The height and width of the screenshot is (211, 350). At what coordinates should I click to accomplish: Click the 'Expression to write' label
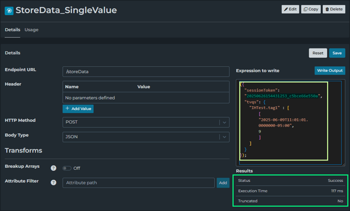258,70
